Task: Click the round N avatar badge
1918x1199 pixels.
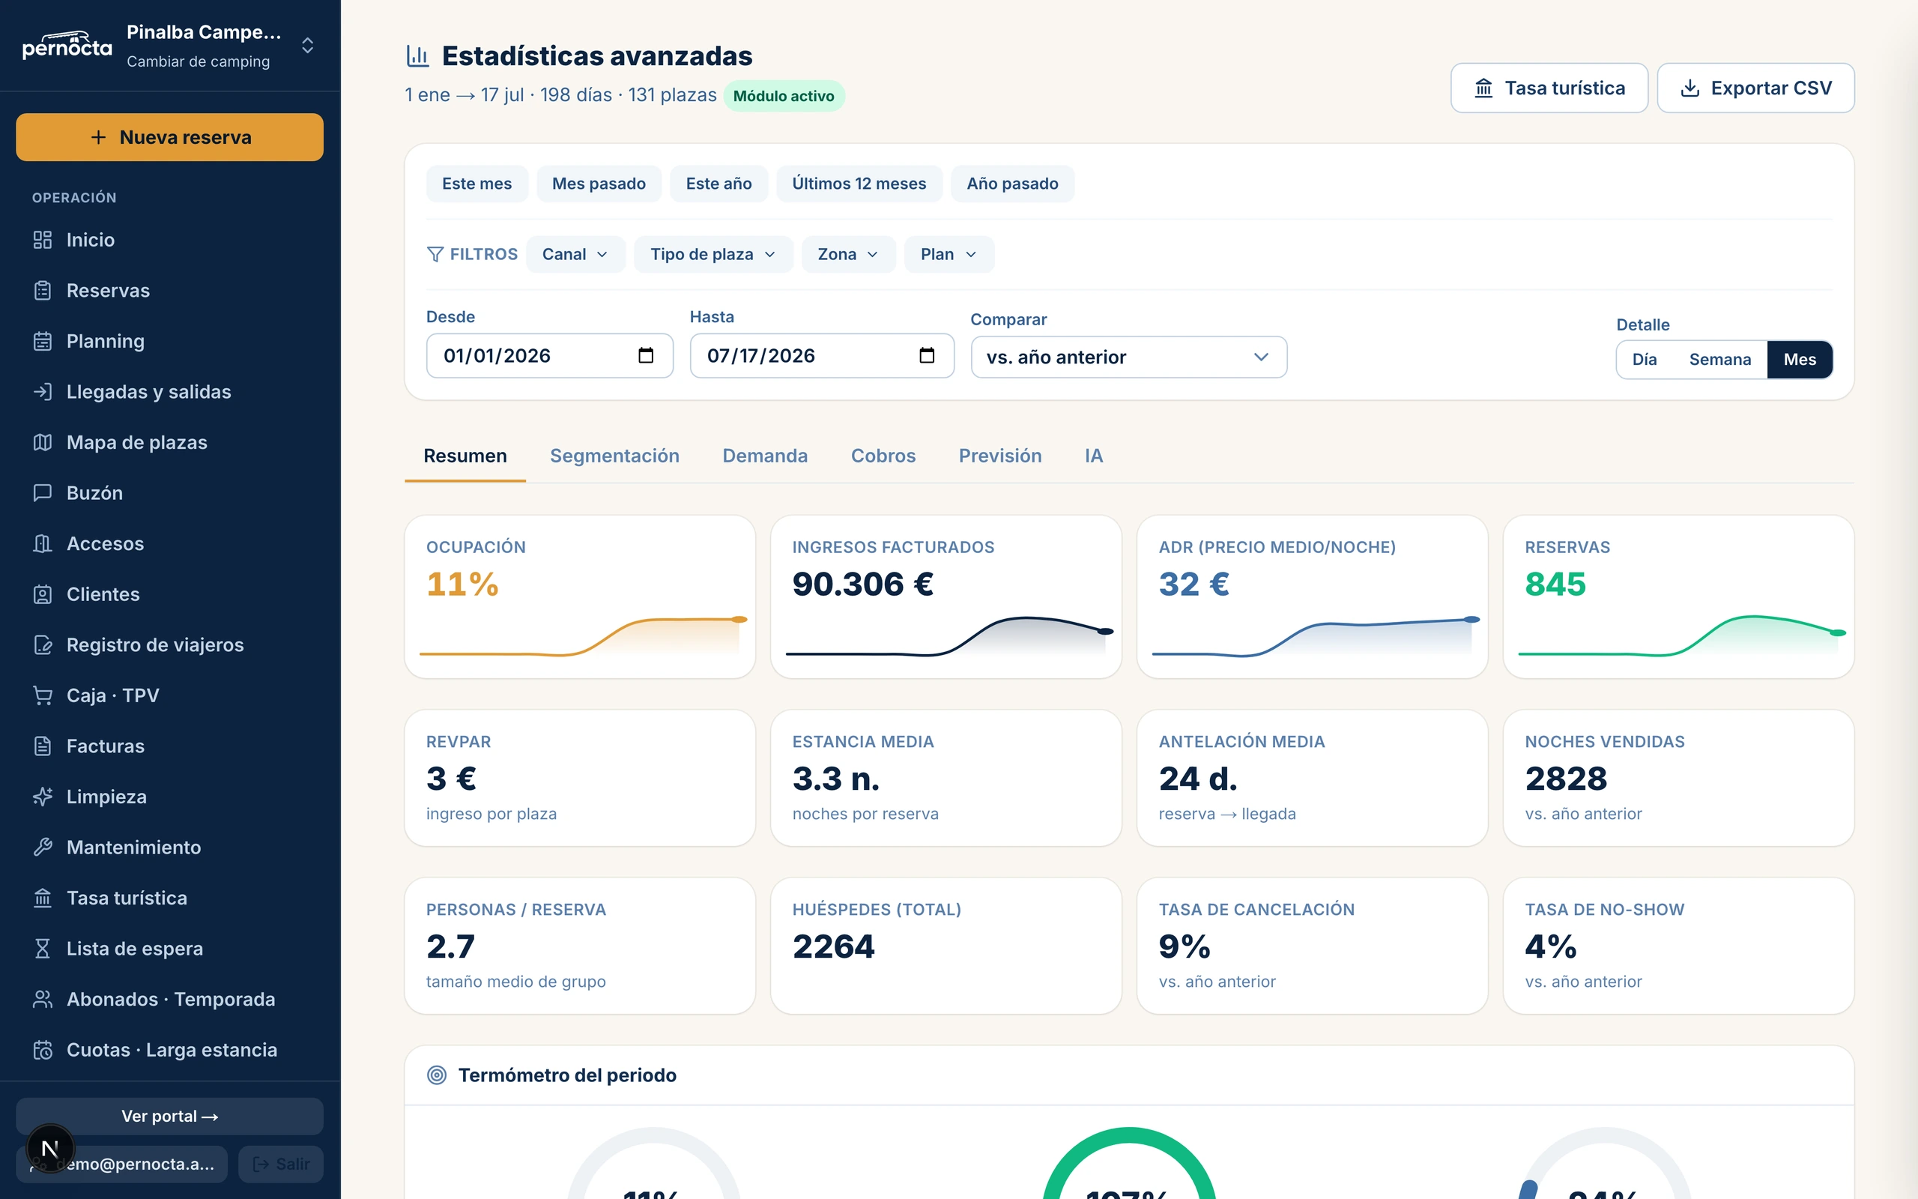Action: point(50,1148)
